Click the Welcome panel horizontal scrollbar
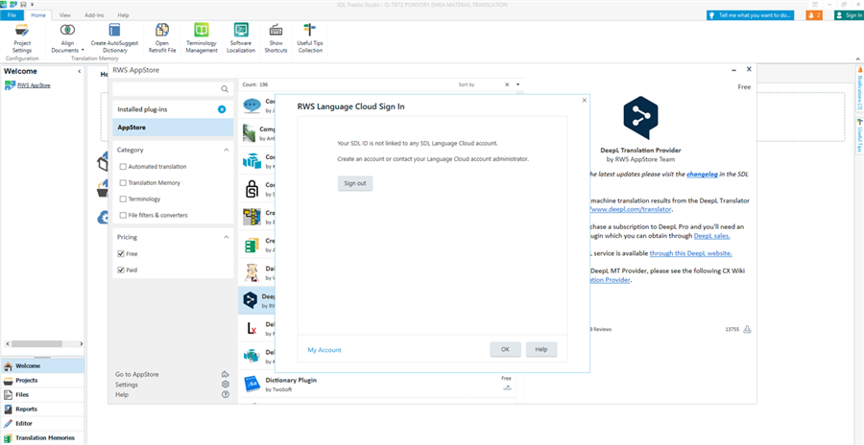Screen dimensions: 864x445 pos(38,343)
